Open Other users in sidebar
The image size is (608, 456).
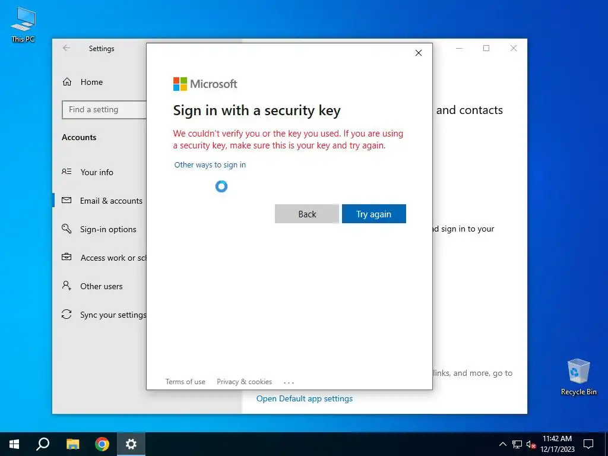tap(101, 286)
